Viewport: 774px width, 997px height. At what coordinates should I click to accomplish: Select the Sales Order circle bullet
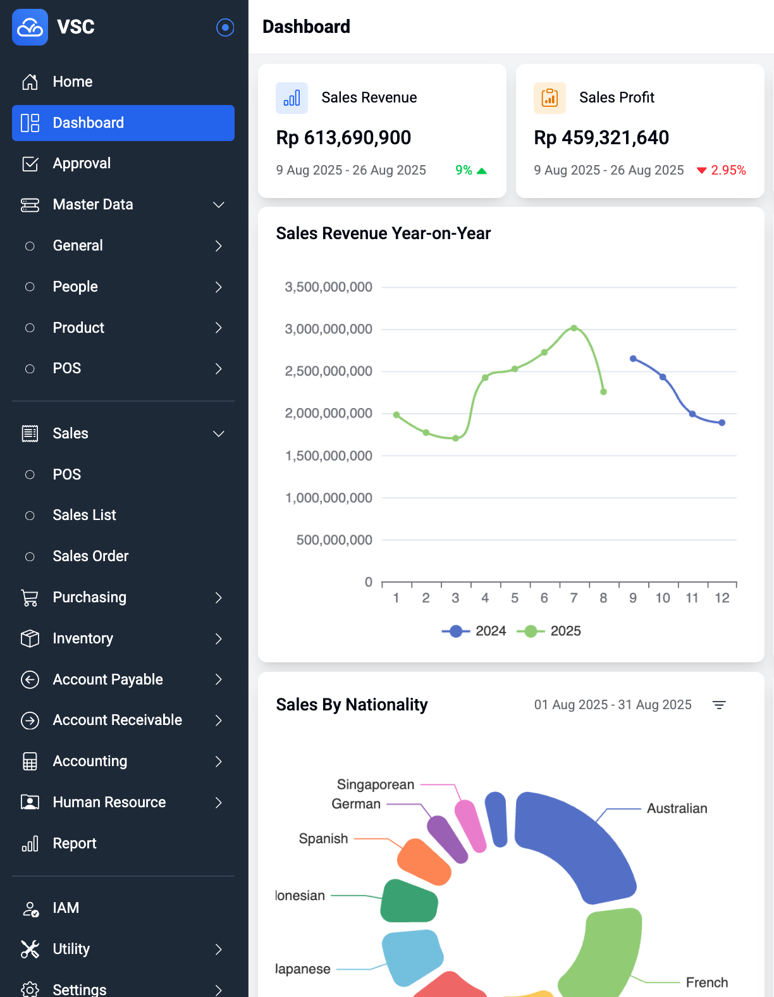pos(30,557)
